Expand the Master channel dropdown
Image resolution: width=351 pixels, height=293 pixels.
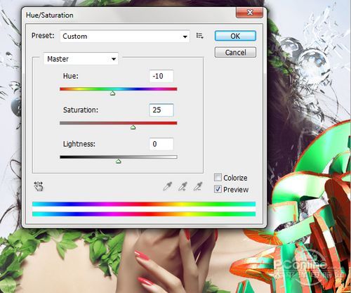click(x=81, y=58)
